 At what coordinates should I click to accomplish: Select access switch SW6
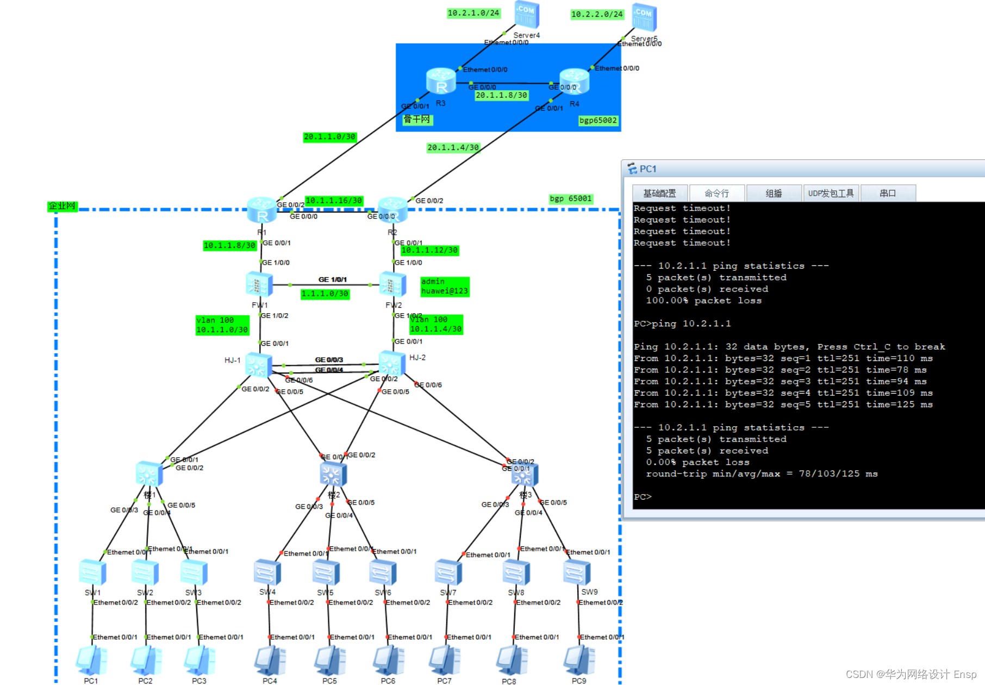383,572
